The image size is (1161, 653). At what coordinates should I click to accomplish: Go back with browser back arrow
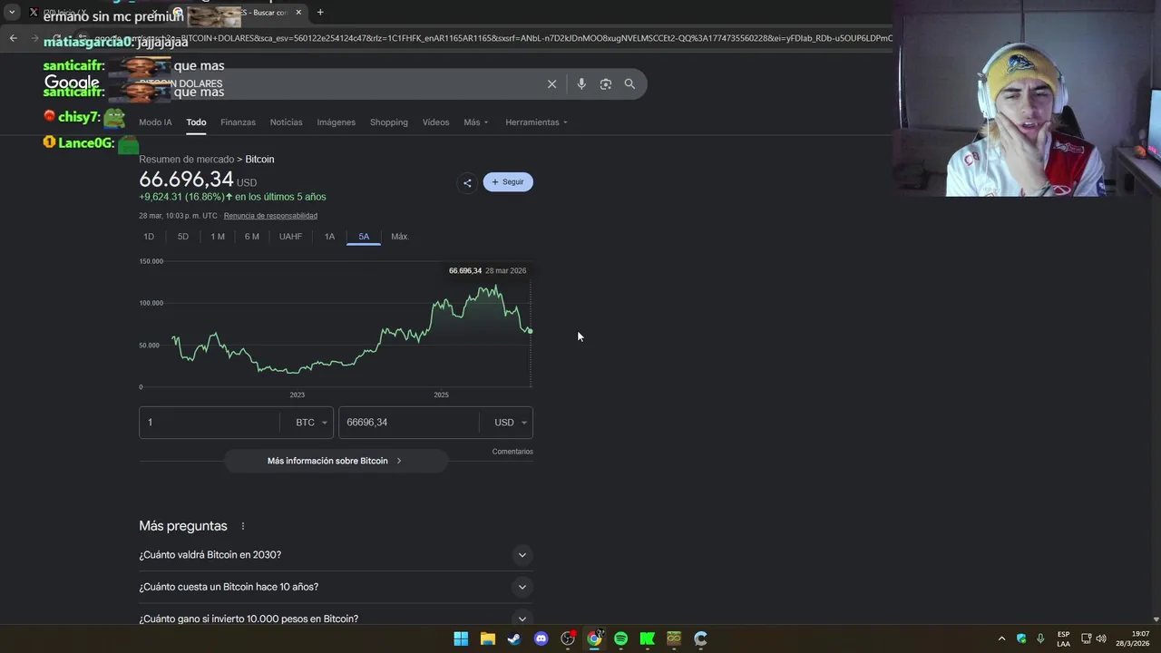13,38
